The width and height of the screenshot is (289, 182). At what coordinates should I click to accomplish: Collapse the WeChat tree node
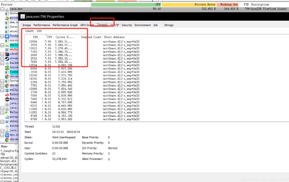click(2, 113)
